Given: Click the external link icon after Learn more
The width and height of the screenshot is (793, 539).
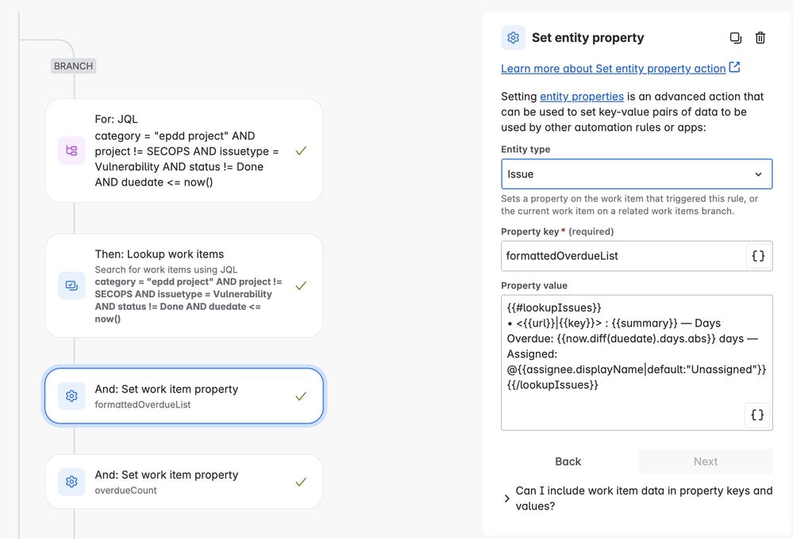Looking at the screenshot, I should click(x=734, y=67).
